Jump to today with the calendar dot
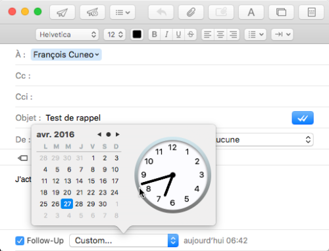 (109, 134)
